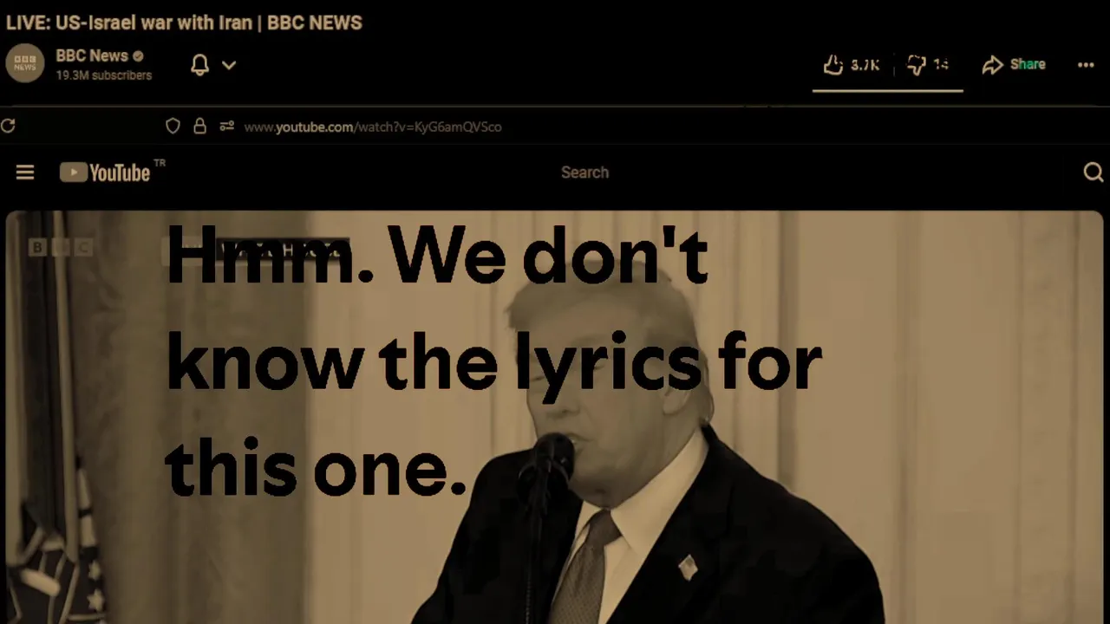Click the magnifying glass search icon

pyautogui.click(x=1094, y=172)
